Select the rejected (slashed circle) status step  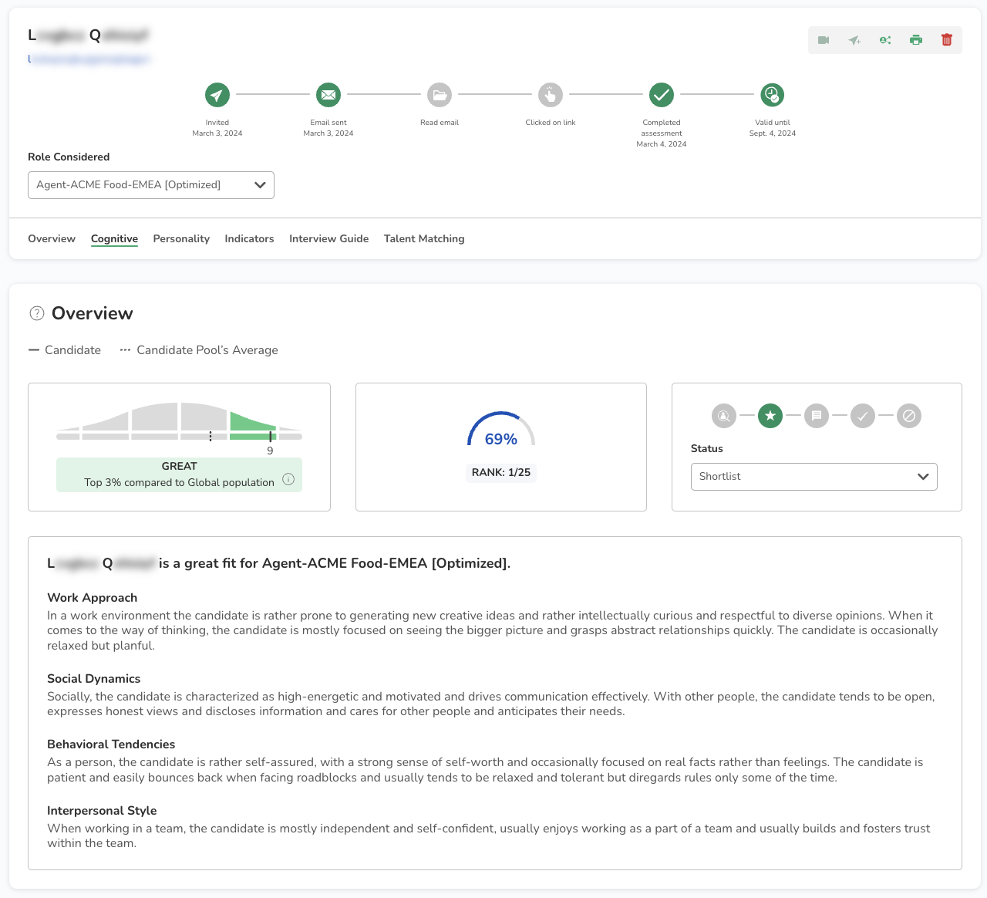908,416
